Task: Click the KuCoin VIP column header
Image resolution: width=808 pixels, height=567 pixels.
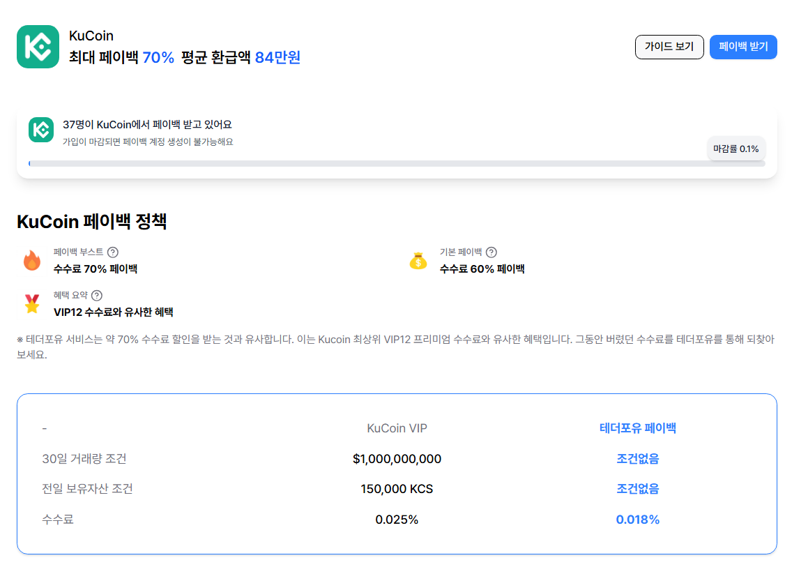Action: click(397, 428)
